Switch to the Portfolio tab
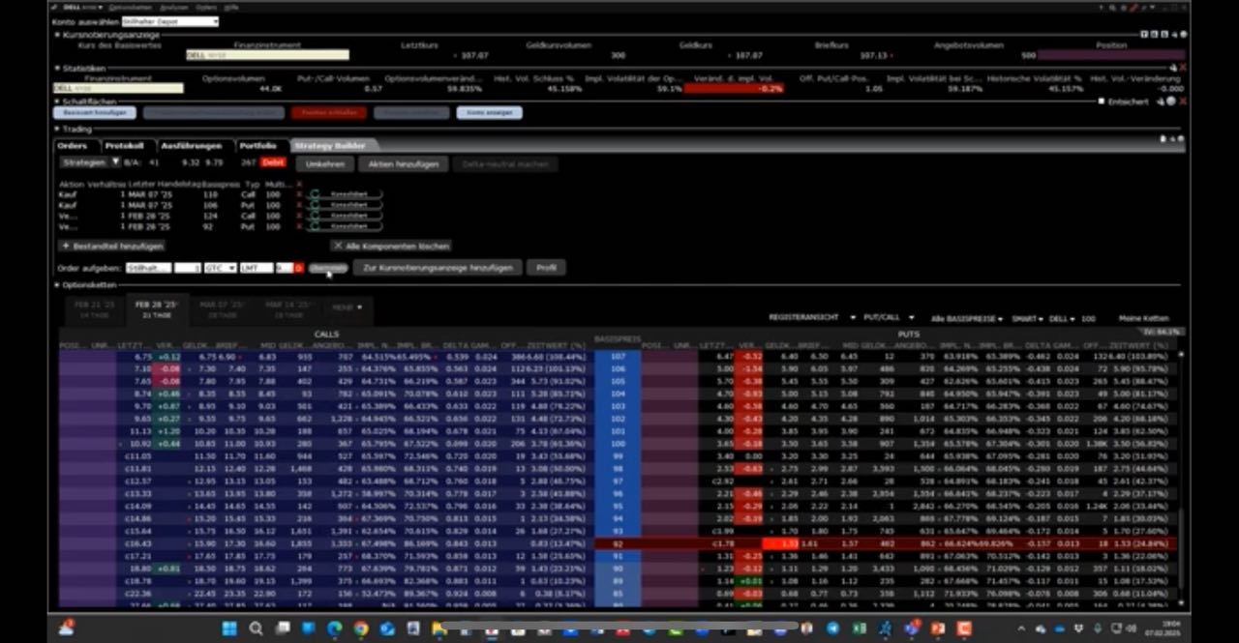Screen dimensions: 1239x643 [257, 145]
